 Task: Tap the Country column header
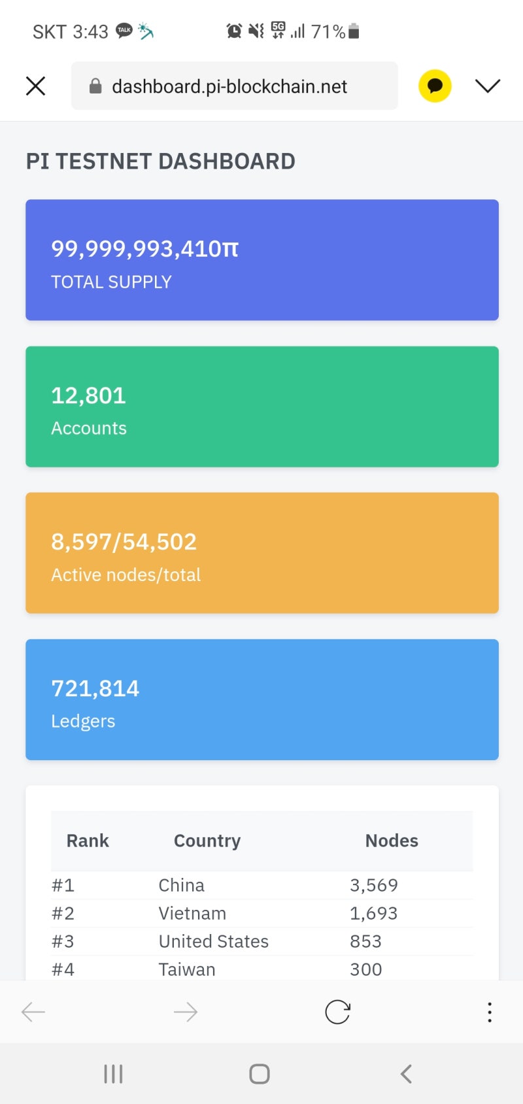[x=207, y=841]
